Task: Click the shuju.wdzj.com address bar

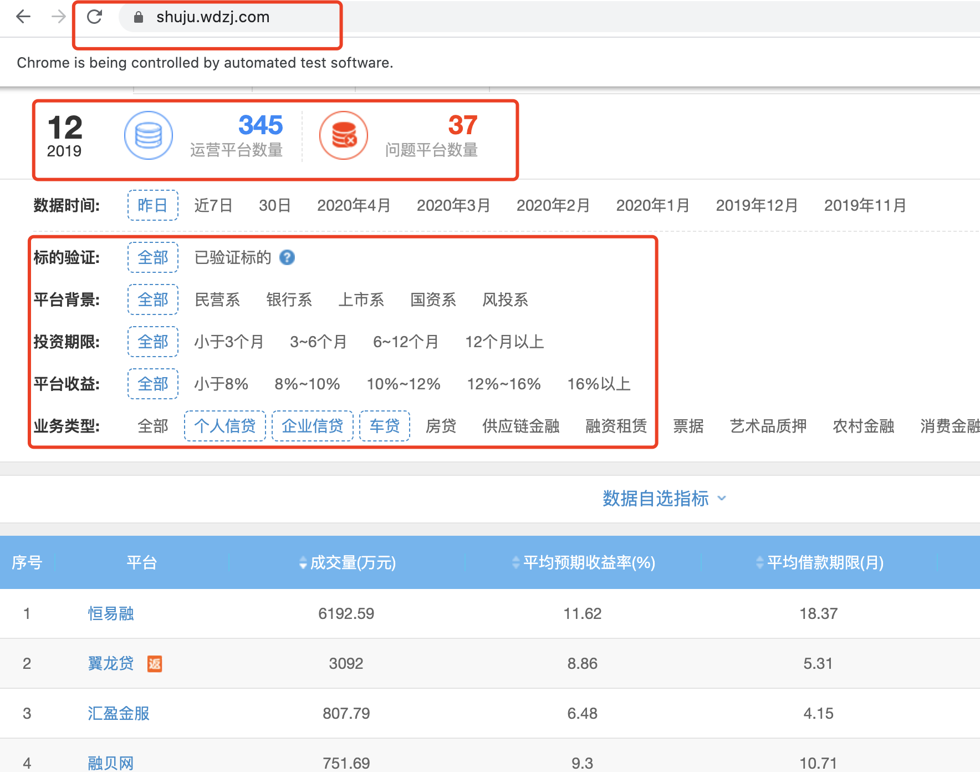Action: coord(213,17)
